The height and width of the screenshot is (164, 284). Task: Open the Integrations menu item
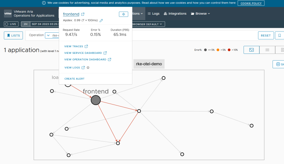175,14
